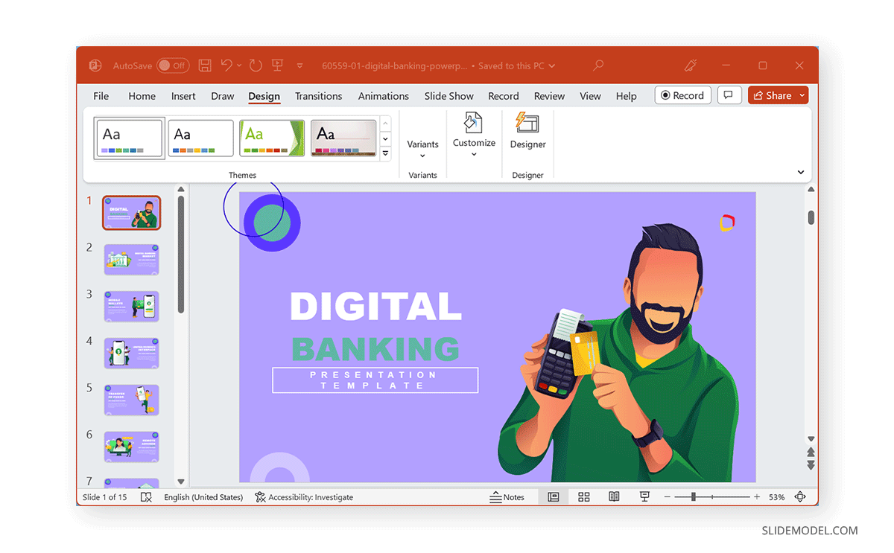
Task: Open the Comments pane icon
Action: coord(729,95)
